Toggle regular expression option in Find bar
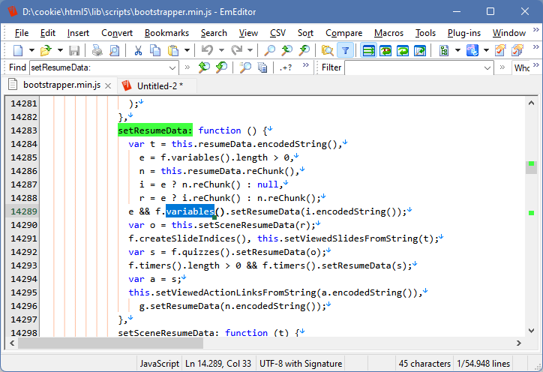 pos(286,67)
